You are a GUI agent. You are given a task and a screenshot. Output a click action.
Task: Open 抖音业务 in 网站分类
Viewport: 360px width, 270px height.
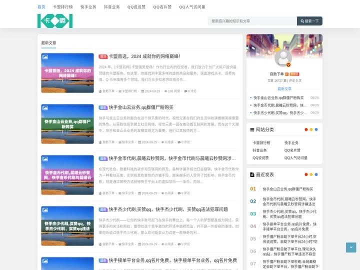pyautogui.click(x=259, y=150)
